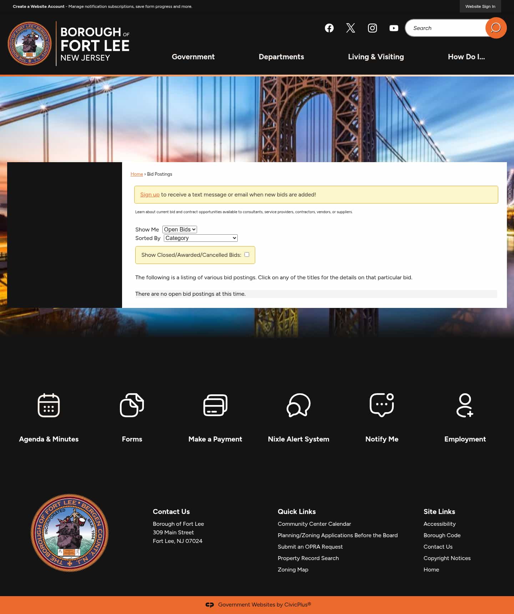Open the Government menu
This screenshot has height=614, width=514.
click(x=193, y=57)
